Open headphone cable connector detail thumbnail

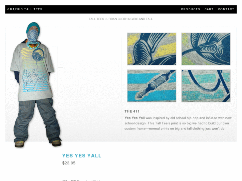(x=206, y=49)
